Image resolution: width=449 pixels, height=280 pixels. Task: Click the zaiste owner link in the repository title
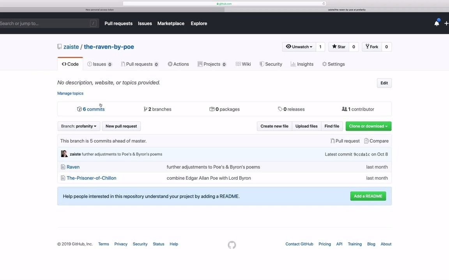click(x=71, y=47)
